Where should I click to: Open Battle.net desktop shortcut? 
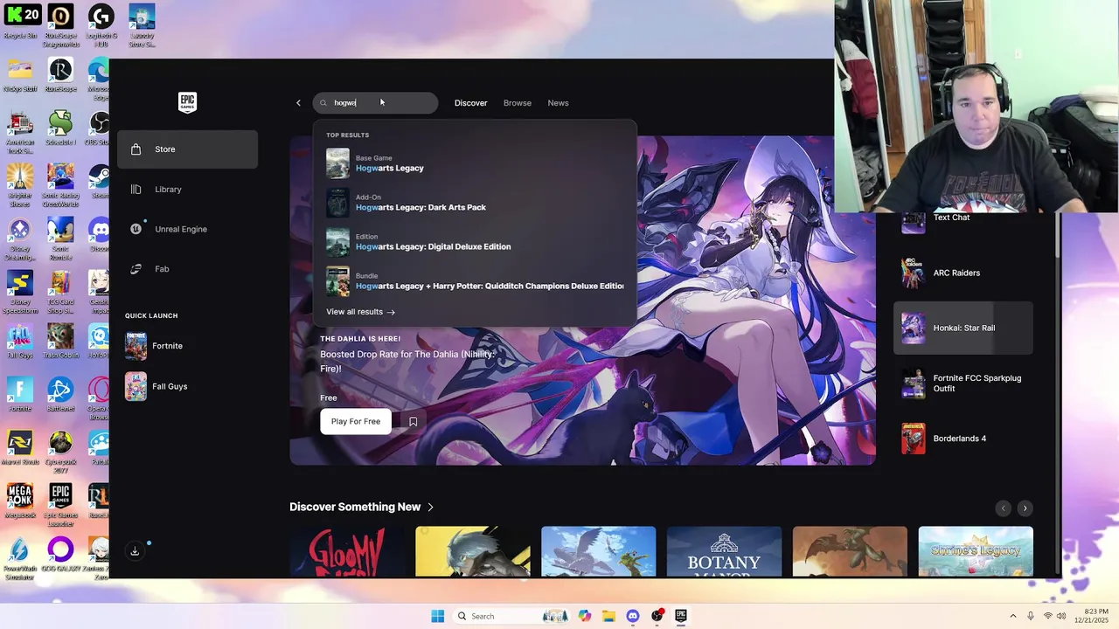60,395
